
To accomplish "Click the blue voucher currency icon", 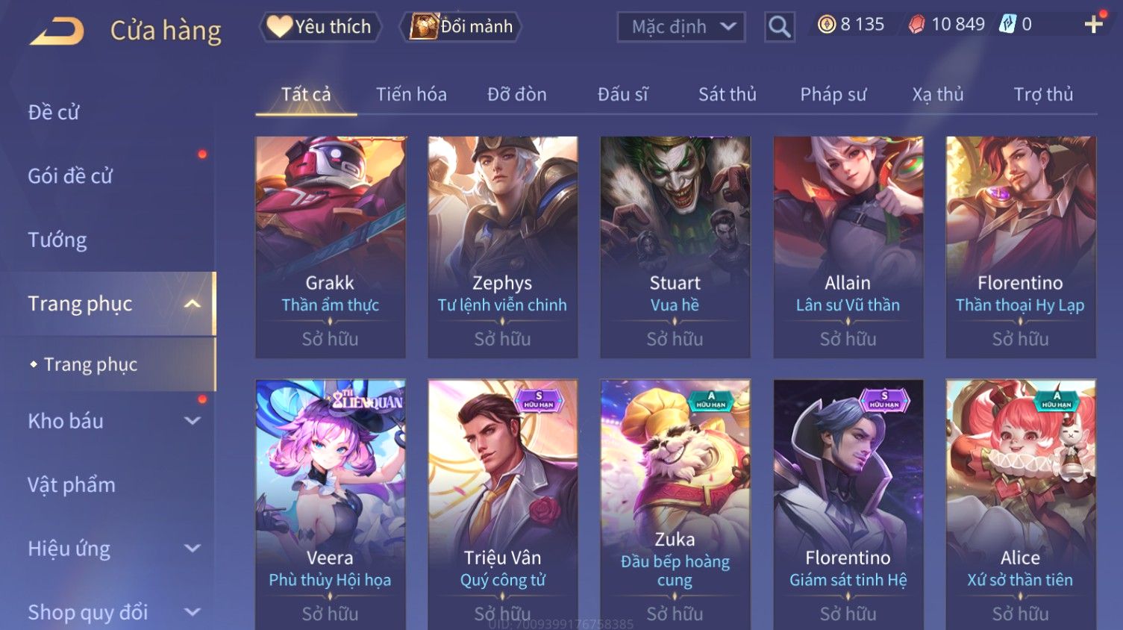I will click(1007, 25).
